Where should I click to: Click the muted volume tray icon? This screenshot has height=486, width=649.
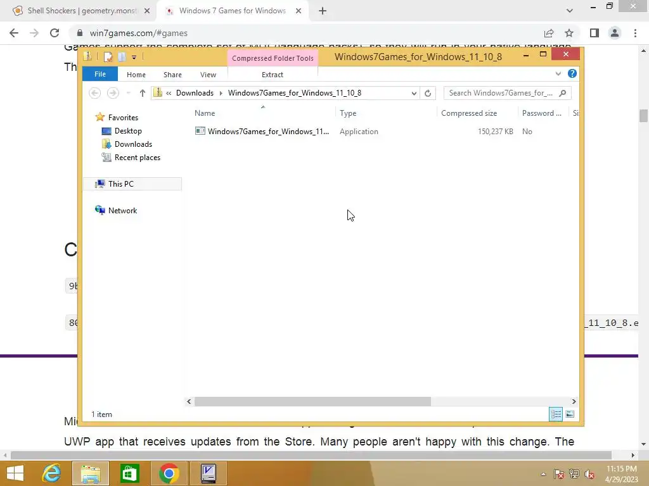(x=589, y=474)
